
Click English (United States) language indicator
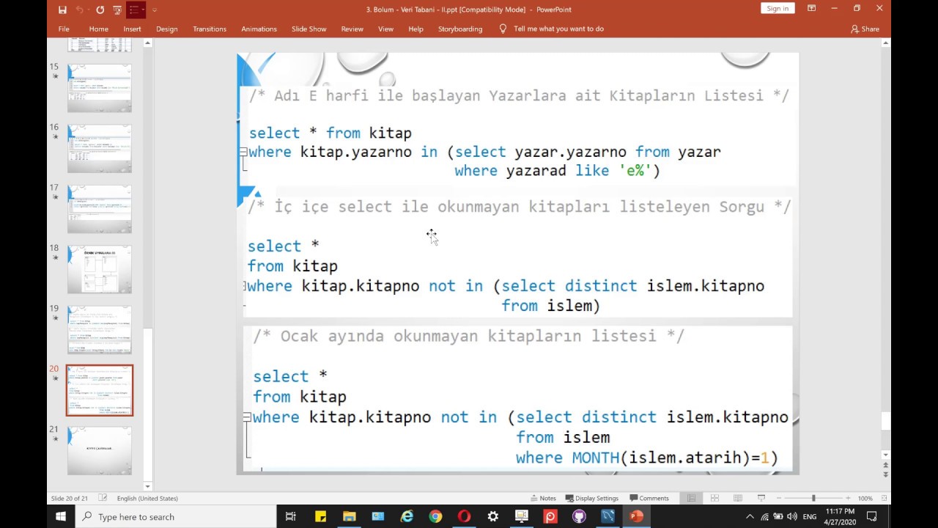click(147, 499)
